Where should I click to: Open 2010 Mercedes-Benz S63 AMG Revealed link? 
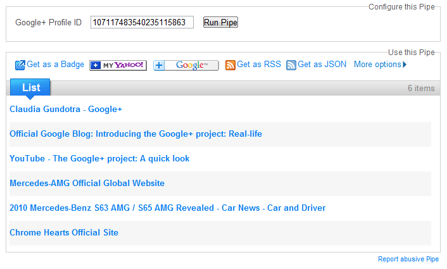coord(168,208)
